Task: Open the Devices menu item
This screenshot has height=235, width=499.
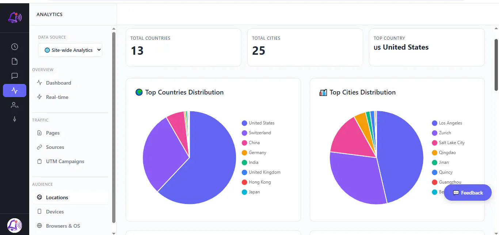Action: (x=70, y=212)
